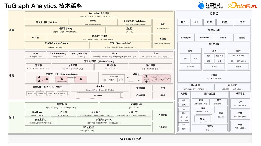Image resolution: width=261 pixels, height=146 pixels.
Task: Click the 窗口 (Window) box
Action: coord(79,55)
